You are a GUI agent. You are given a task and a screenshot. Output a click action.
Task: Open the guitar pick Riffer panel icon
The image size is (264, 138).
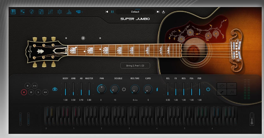click(x=32, y=12)
